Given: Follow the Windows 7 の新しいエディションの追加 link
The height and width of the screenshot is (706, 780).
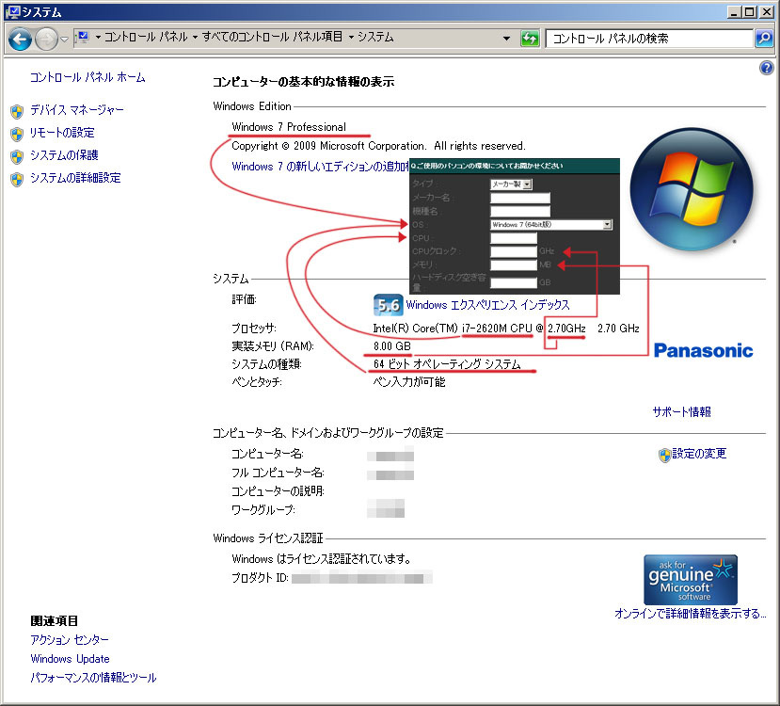Looking at the screenshot, I should click(320, 167).
